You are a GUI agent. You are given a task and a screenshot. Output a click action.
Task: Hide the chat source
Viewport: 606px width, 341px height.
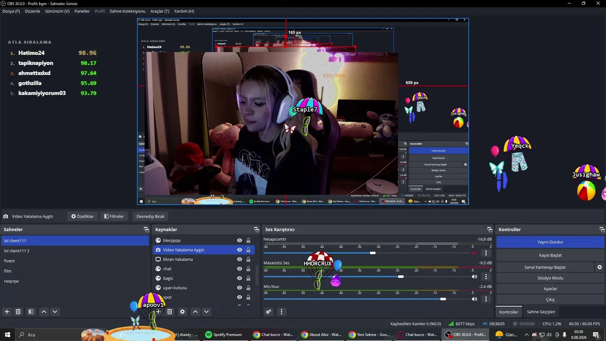(240, 269)
